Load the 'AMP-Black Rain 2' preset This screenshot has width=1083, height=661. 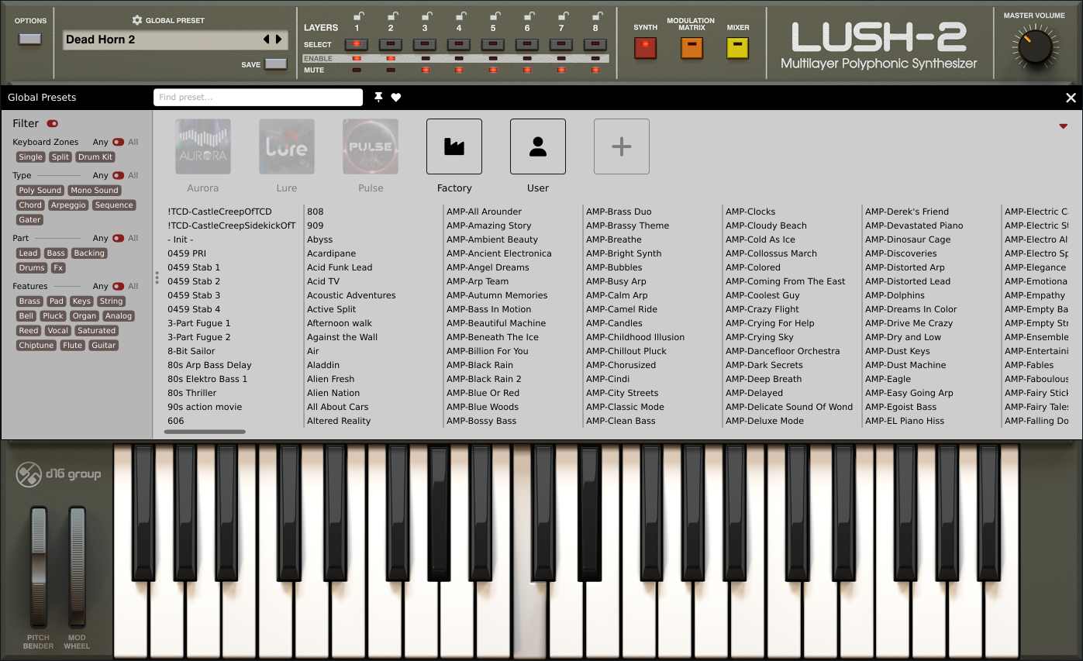484,379
